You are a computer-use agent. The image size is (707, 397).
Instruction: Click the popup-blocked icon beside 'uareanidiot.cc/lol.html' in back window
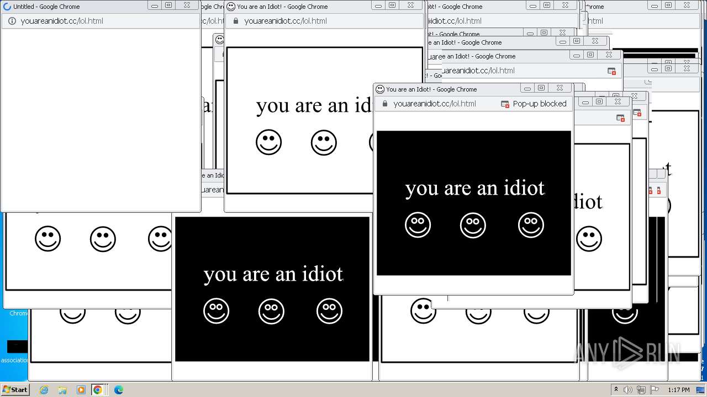click(611, 71)
